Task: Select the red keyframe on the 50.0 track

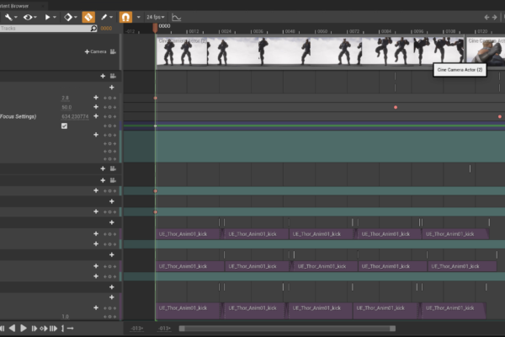Action: (x=396, y=107)
